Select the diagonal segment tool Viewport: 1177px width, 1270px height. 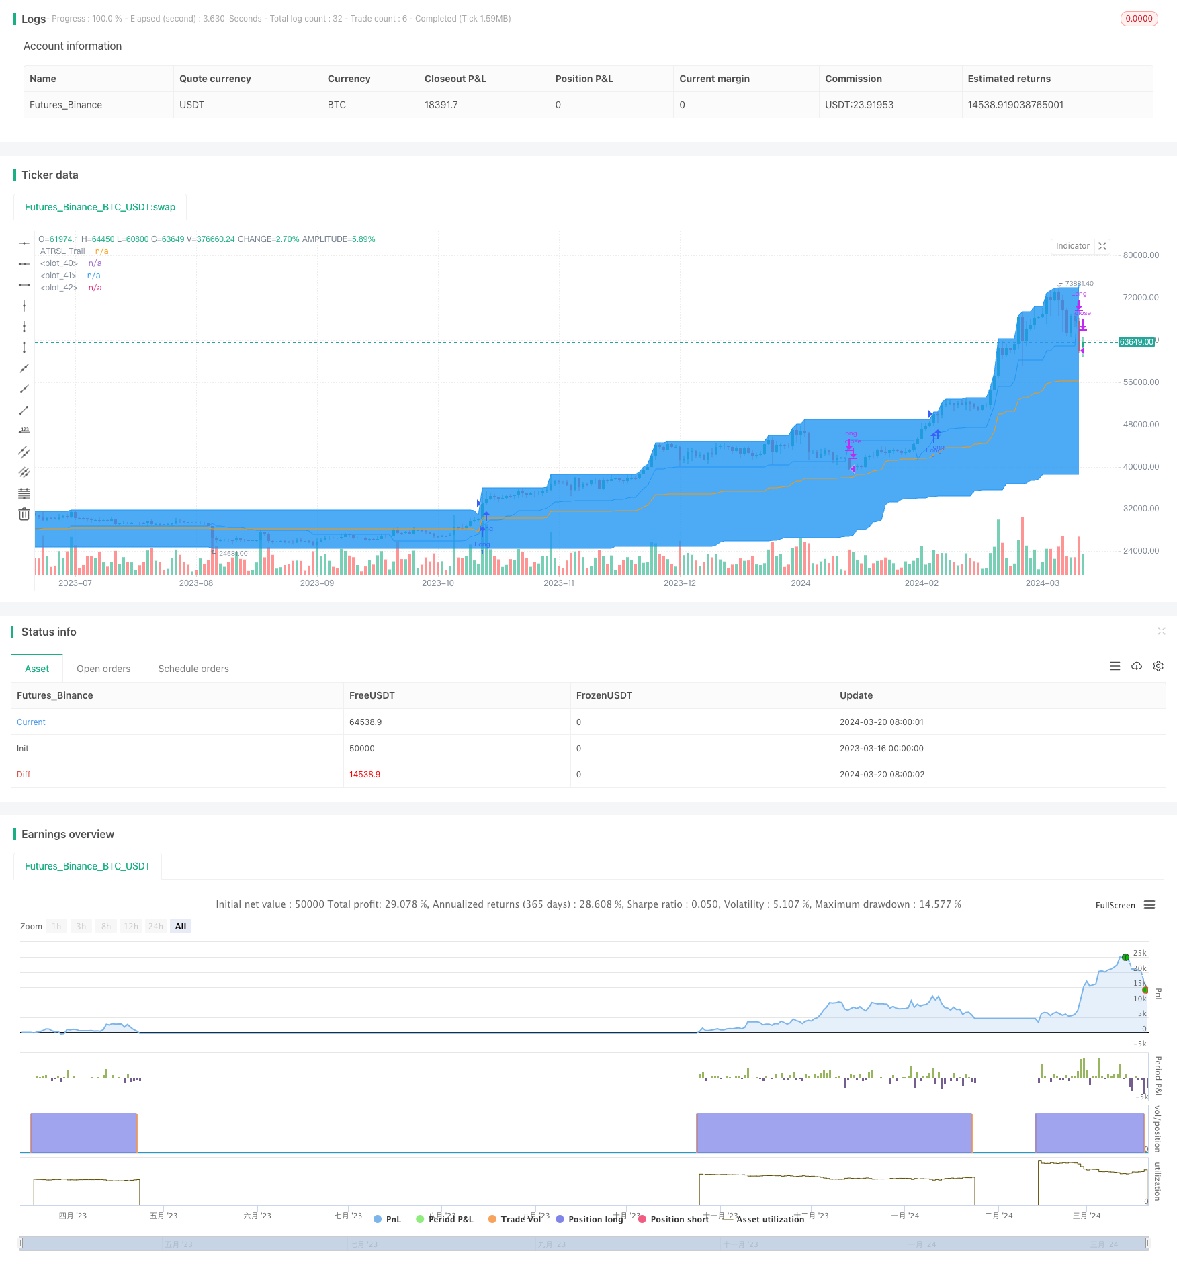click(x=24, y=410)
